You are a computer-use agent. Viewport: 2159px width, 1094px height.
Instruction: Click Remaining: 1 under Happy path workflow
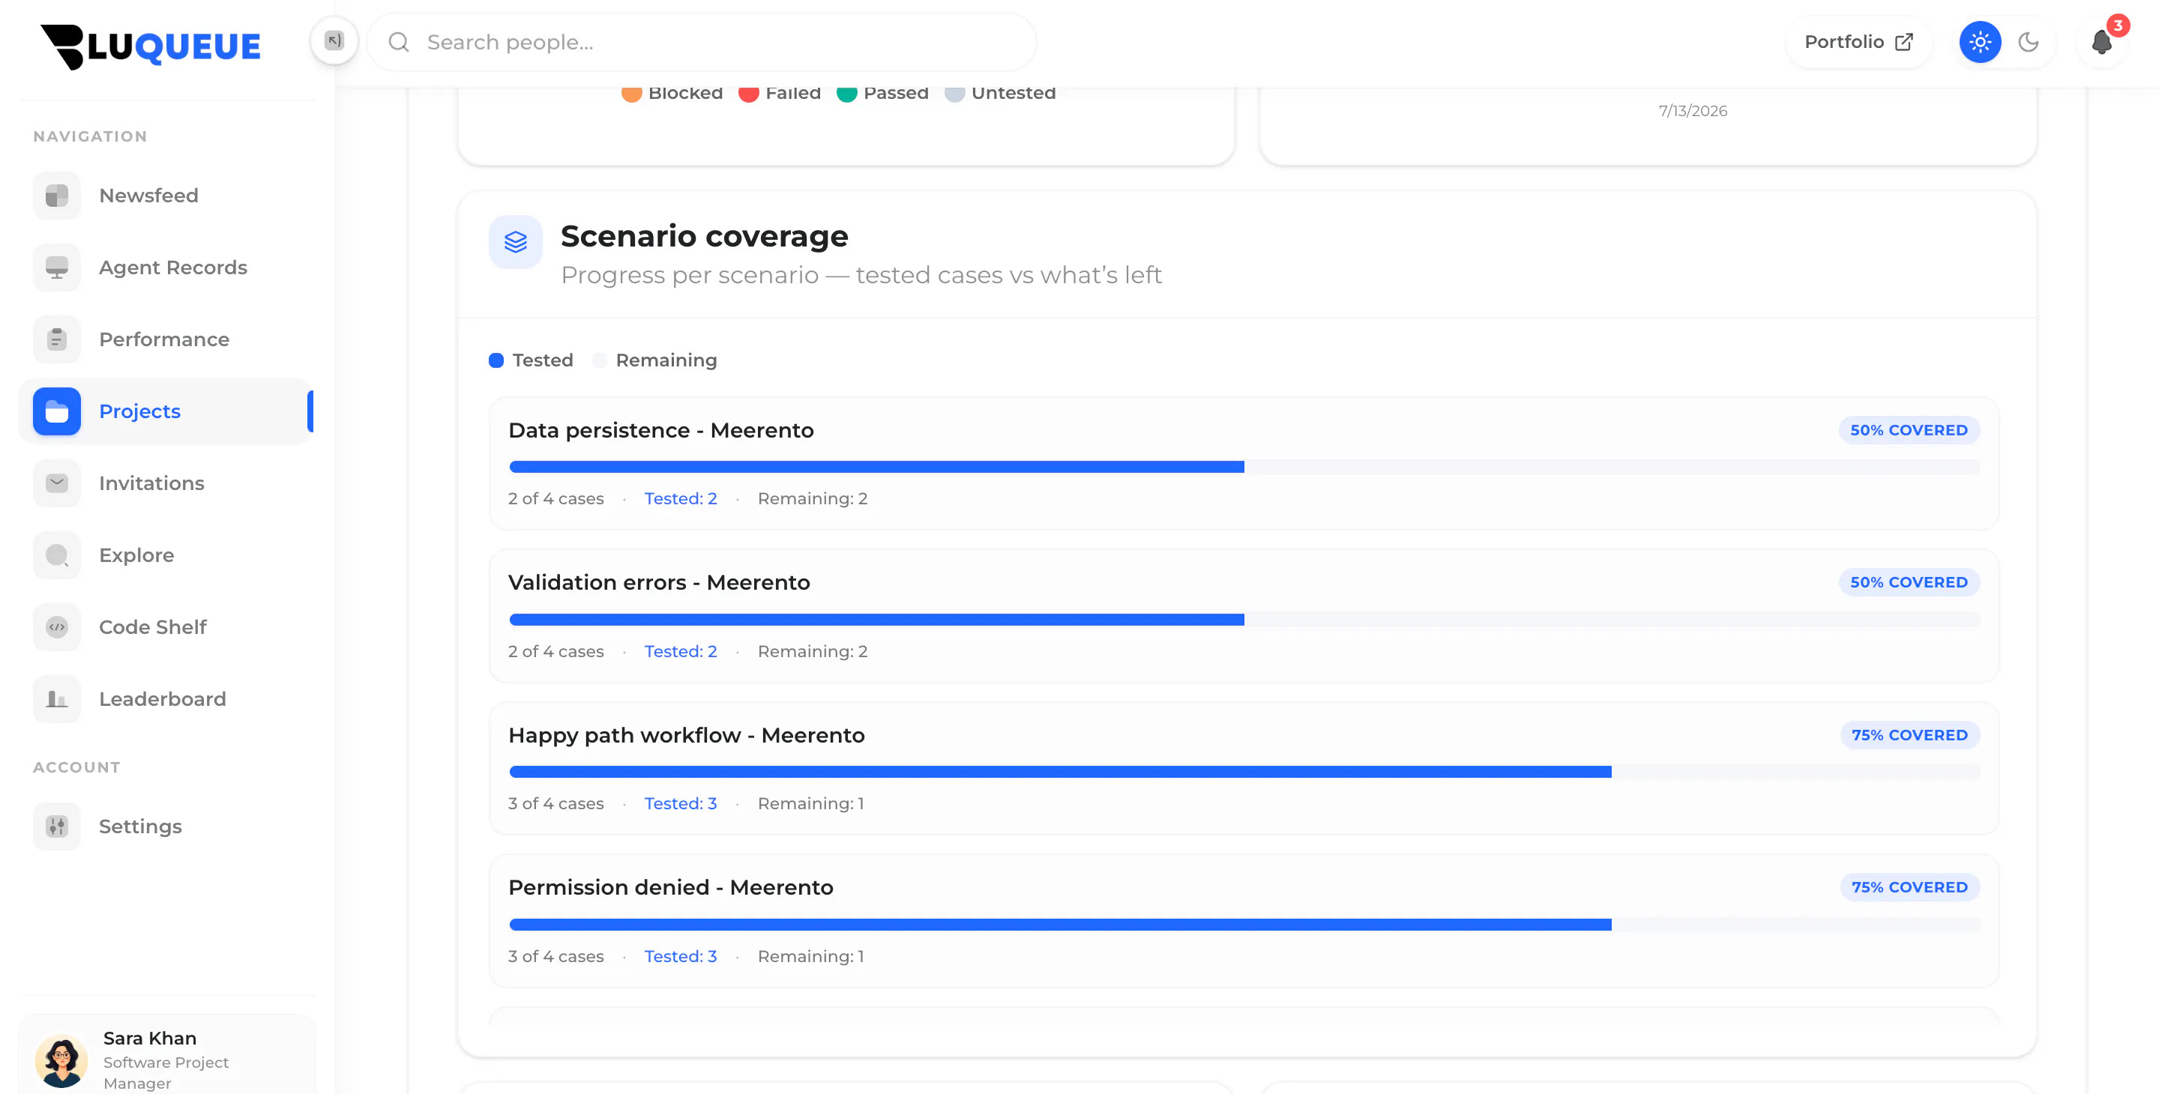click(x=811, y=803)
